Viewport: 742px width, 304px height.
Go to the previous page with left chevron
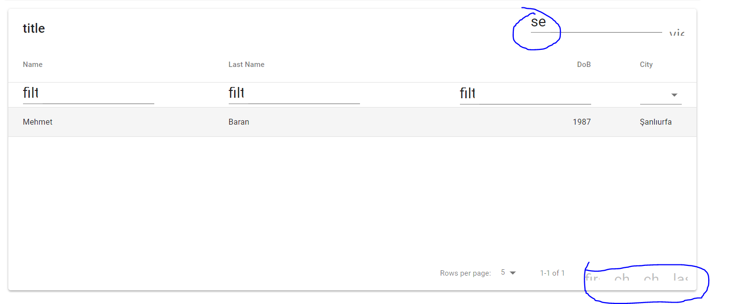pyautogui.click(x=622, y=279)
